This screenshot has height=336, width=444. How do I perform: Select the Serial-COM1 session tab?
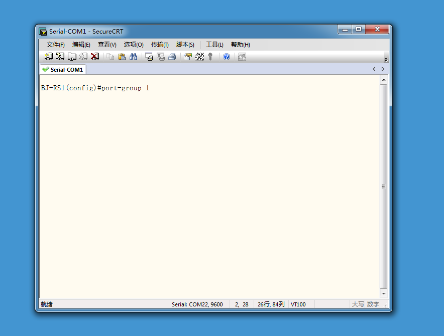(63, 70)
